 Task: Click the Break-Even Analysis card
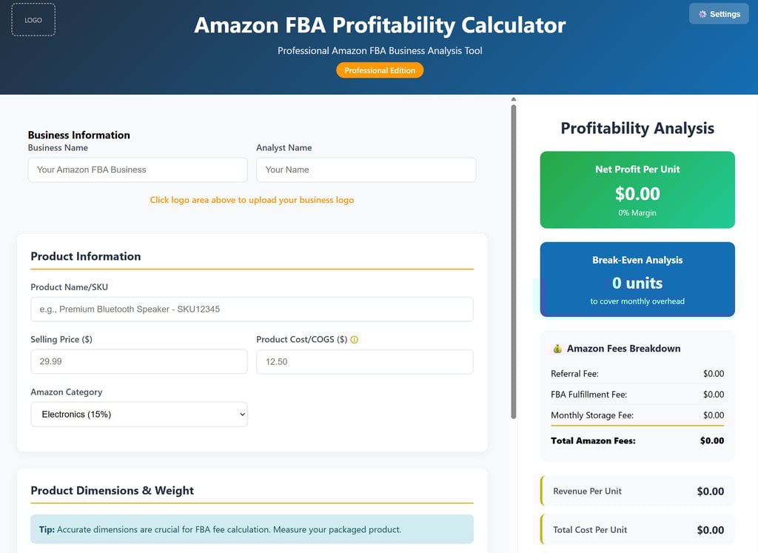pos(637,280)
